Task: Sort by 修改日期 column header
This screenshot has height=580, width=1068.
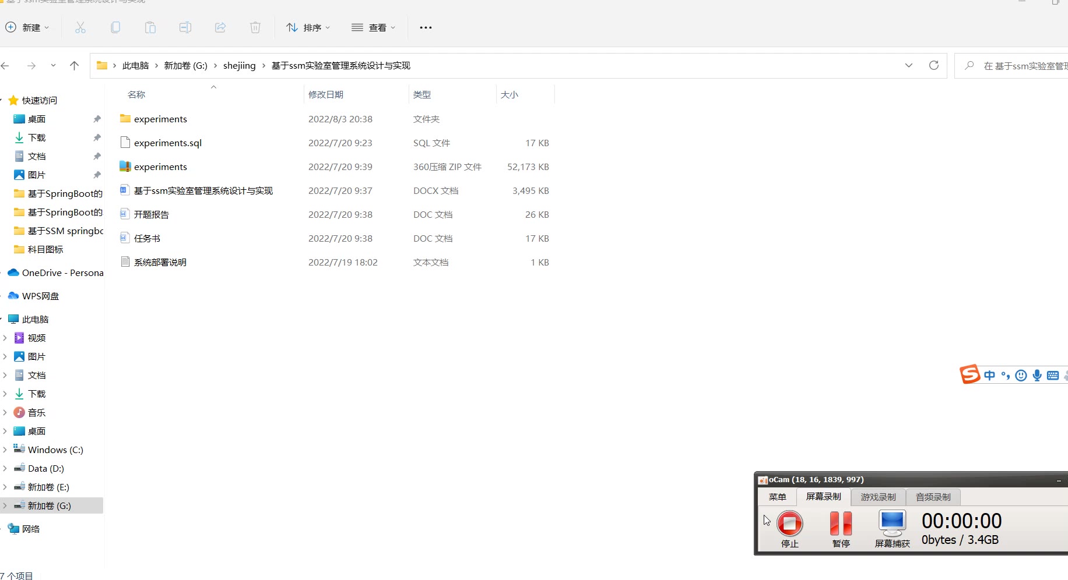Action: [326, 94]
